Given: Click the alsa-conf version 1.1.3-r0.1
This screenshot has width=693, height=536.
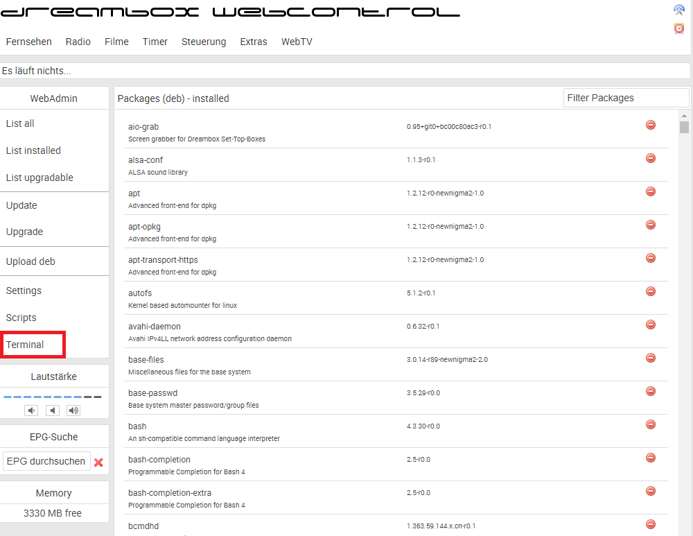Looking at the screenshot, I should click(x=421, y=160).
